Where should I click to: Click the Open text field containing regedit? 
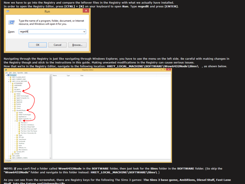coord(52,32)
